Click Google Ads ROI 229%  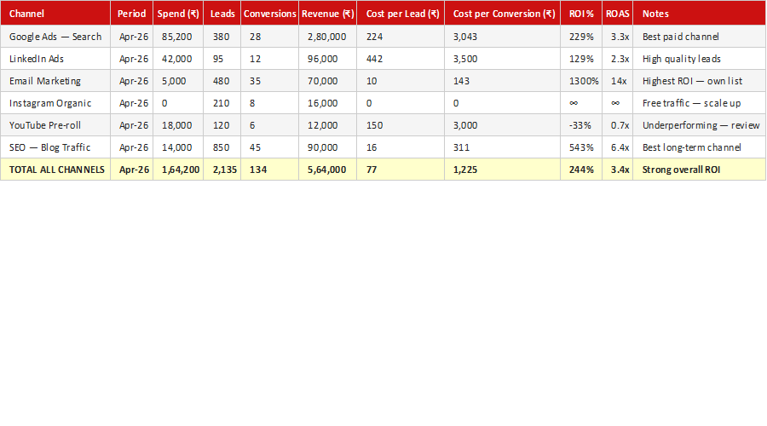[x=581, y=37]
